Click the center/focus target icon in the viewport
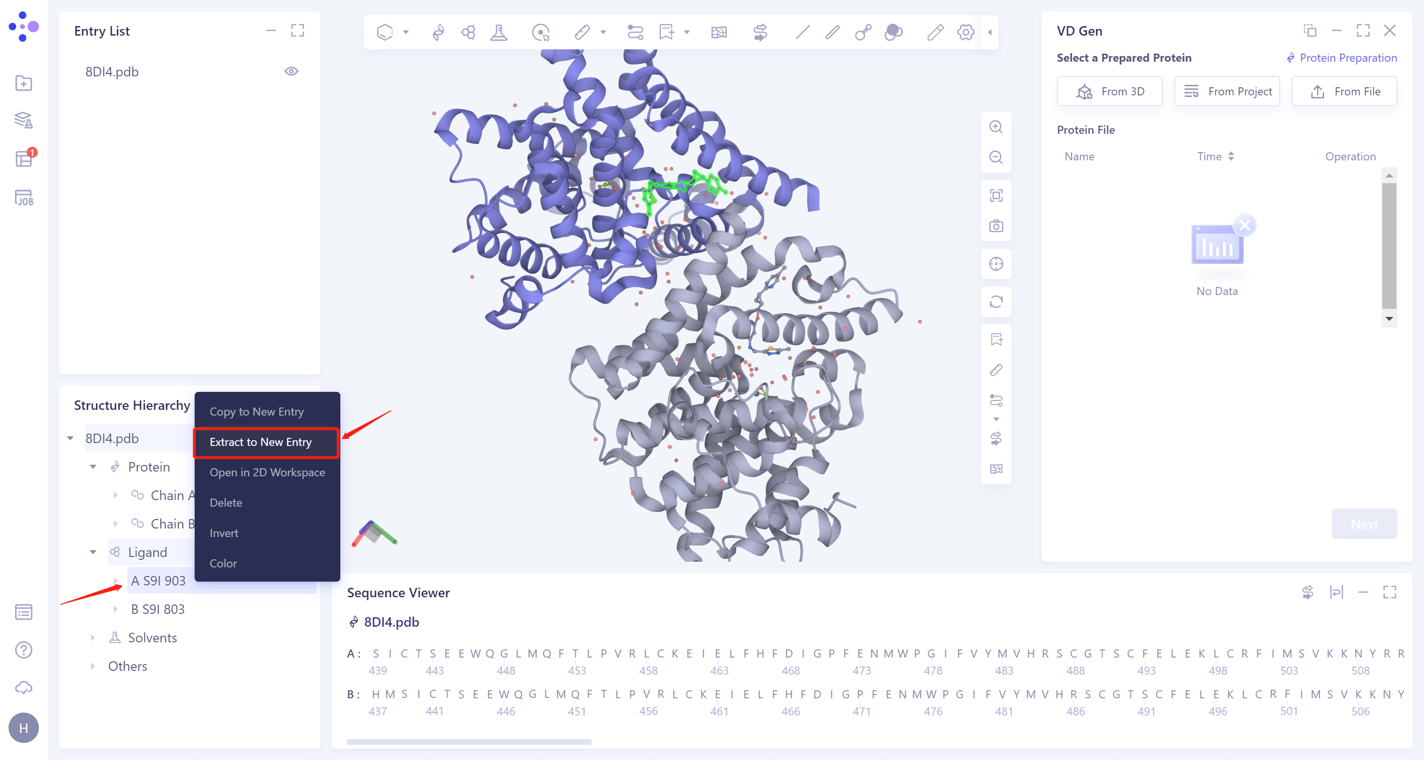This screenshot has width=1424, height=760. (x=995, y=264)
